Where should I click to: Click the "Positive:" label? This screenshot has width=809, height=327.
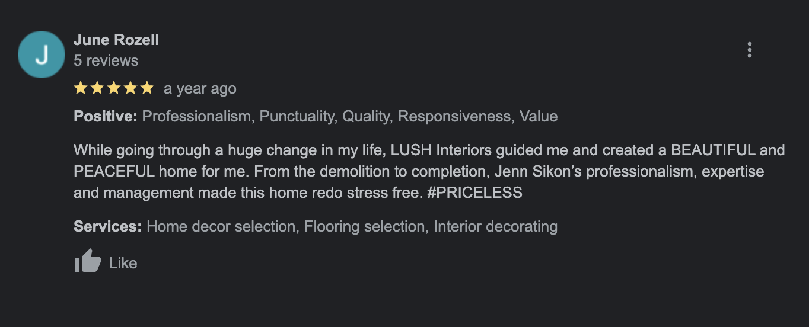tap(106, 116)
